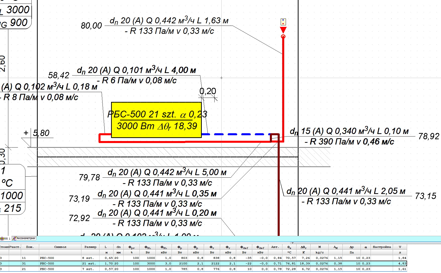Click the RR 1 tab icon
The height and width of the screenshot is (273, 441).
tap(1, 238)
